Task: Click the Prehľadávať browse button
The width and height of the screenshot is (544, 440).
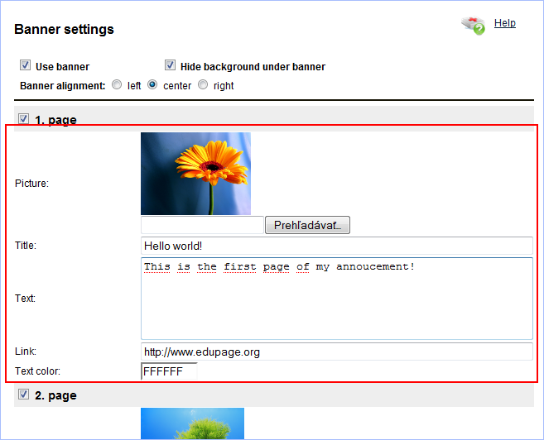Action: [x=307, y=225]
